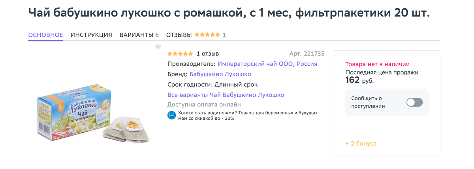Click the Товара нет в наличии status

click(378, 64)
